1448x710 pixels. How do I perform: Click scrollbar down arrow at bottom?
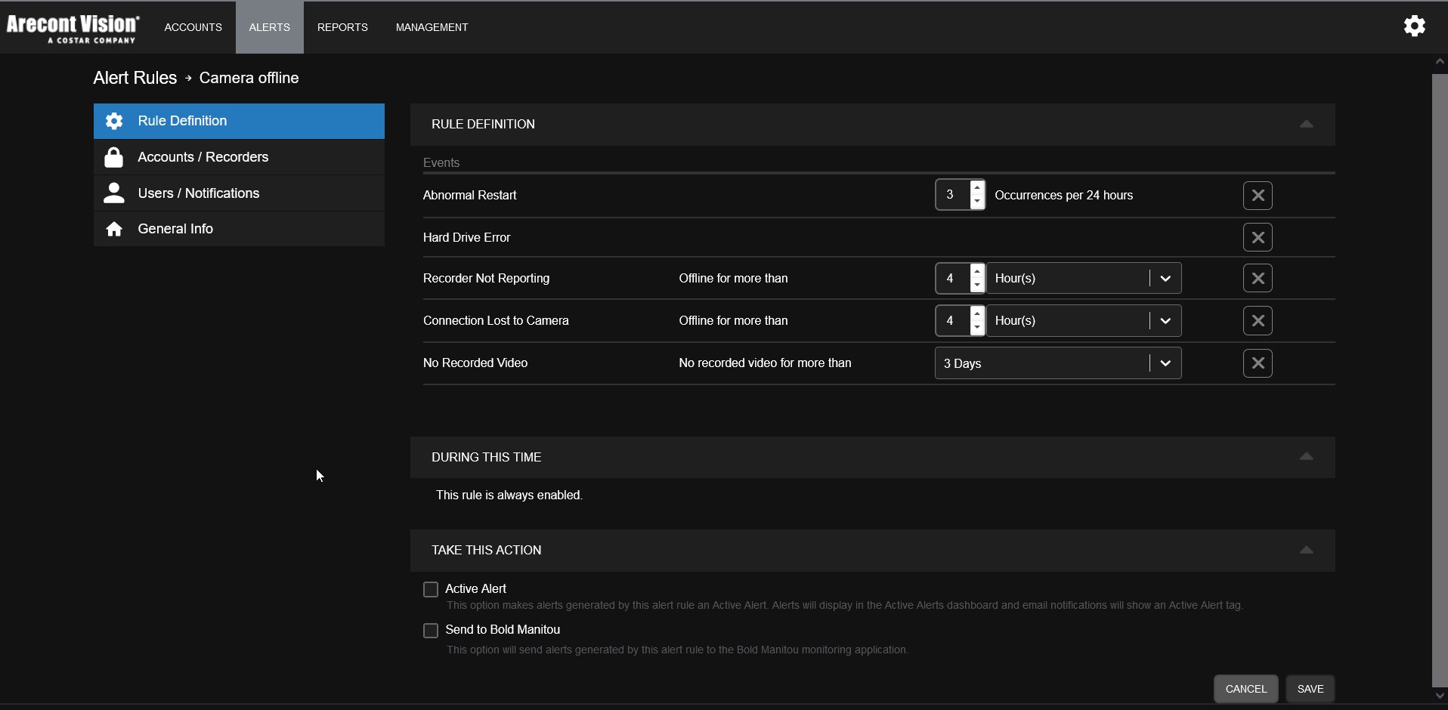coord(1440,696)
